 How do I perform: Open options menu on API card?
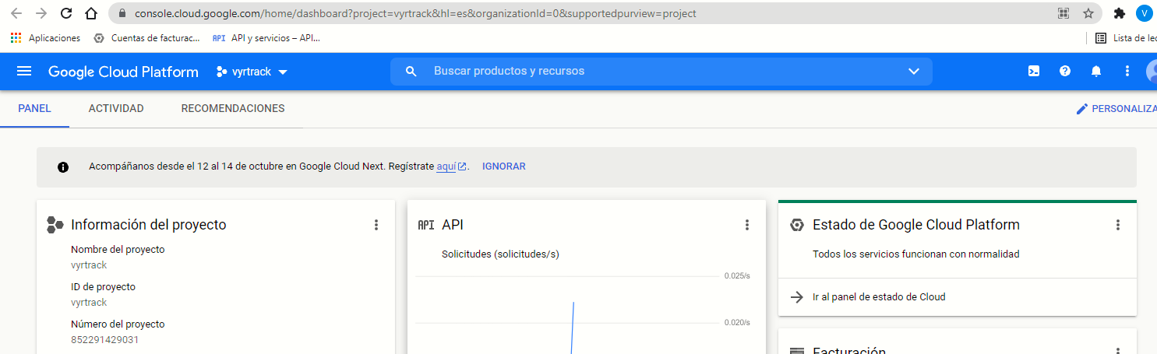[x=747, y=225]
